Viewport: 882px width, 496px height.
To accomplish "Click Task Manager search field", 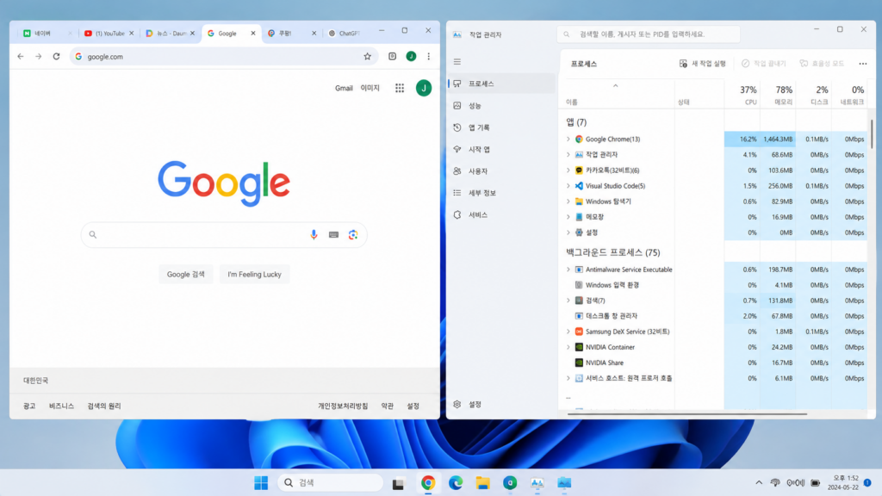I will (x=649, y=34).
